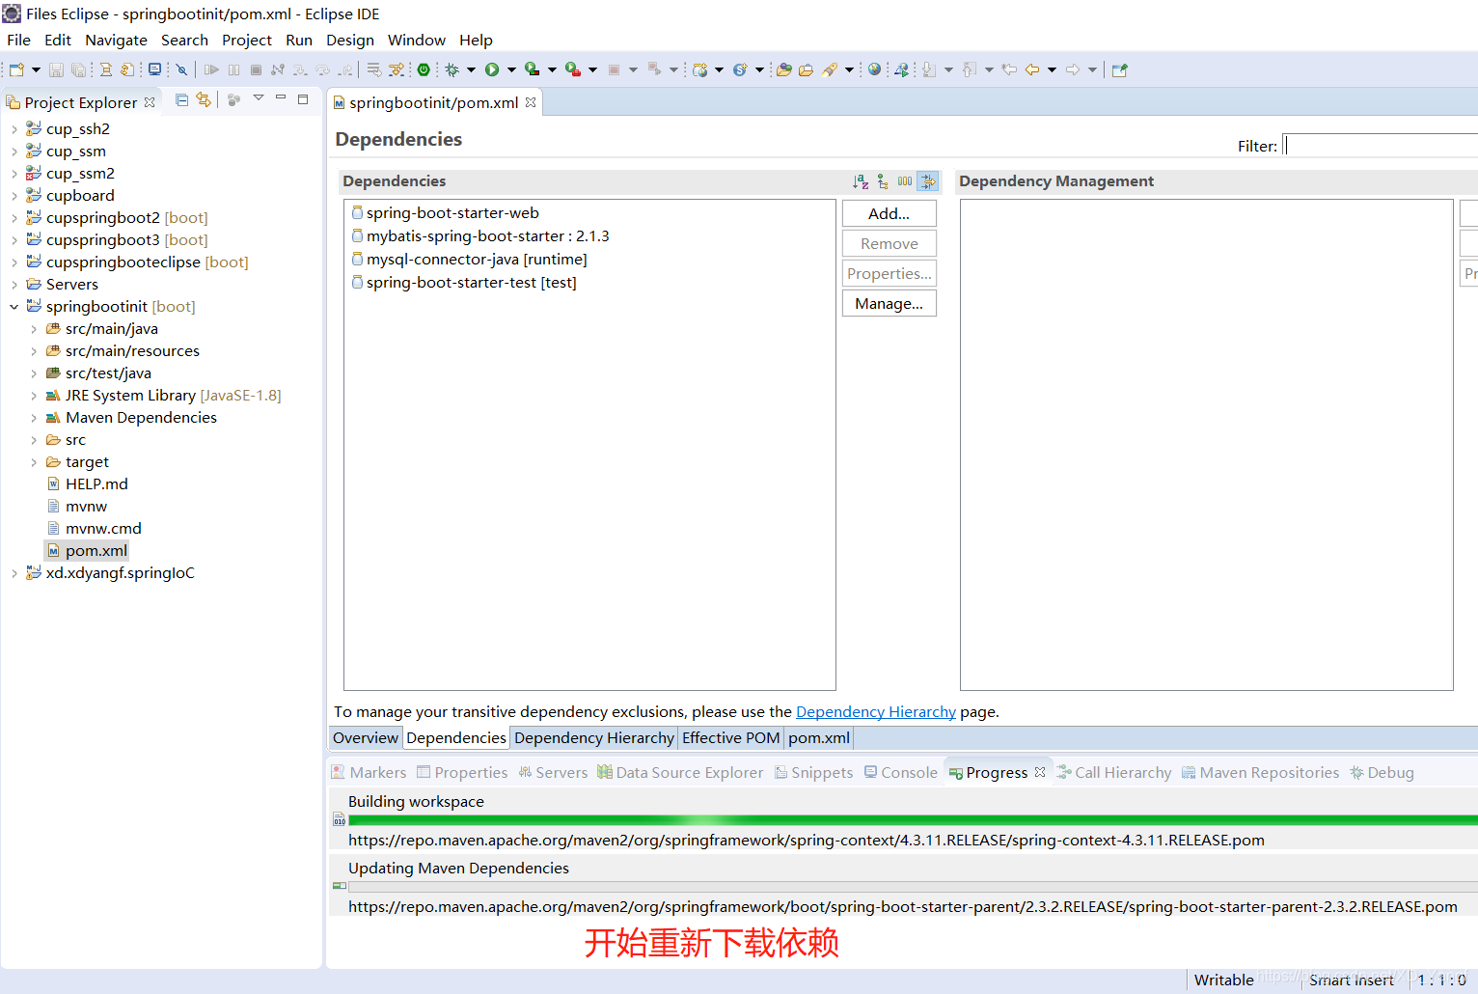This screenshot has height=994, width=1478.
Task: Click the Add... dependency button
Action: pos(889,214)
